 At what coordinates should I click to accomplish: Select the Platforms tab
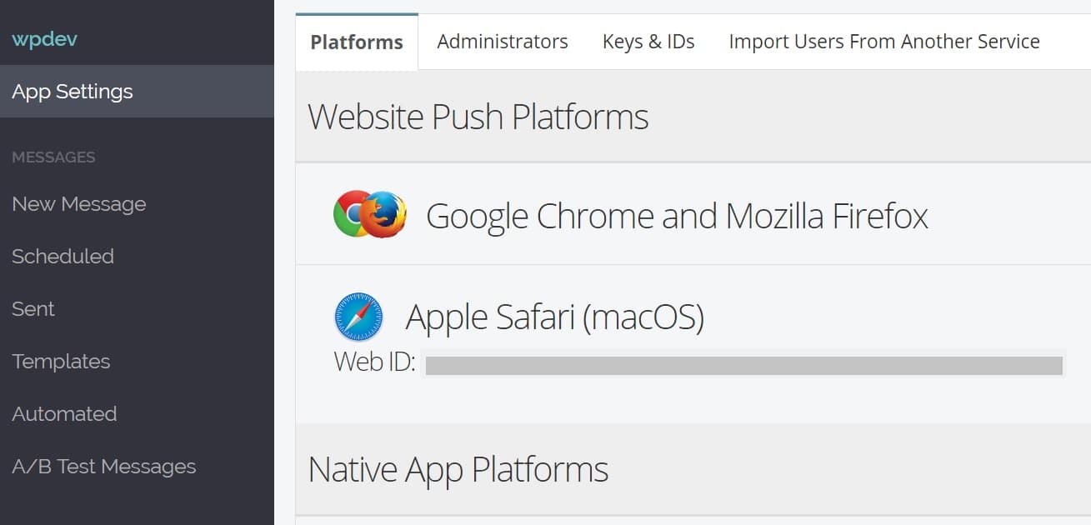point(356,41)
